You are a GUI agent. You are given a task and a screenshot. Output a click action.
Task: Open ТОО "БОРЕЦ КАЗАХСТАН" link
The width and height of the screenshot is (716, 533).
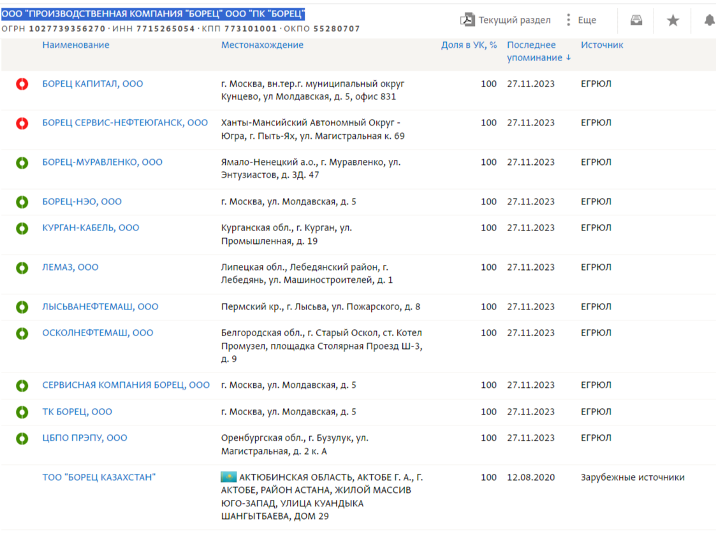[99, 478]
